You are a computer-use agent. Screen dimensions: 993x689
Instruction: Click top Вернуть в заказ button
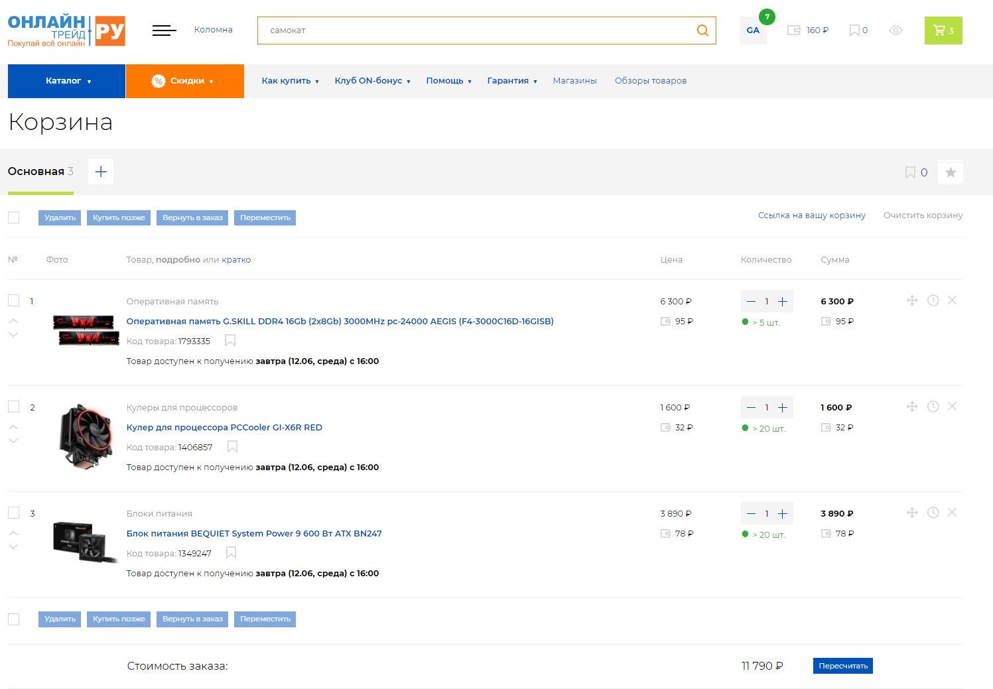(192, 218)
